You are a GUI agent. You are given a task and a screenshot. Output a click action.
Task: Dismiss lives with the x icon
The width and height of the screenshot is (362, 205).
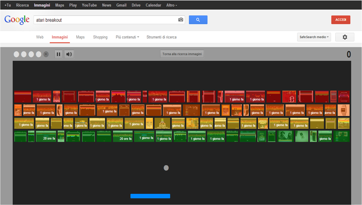pos(46,54)
